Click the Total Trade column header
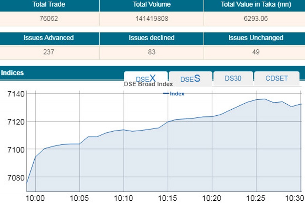Image resolution: width=305 pixels, height=203 pixels. [49, 5]
